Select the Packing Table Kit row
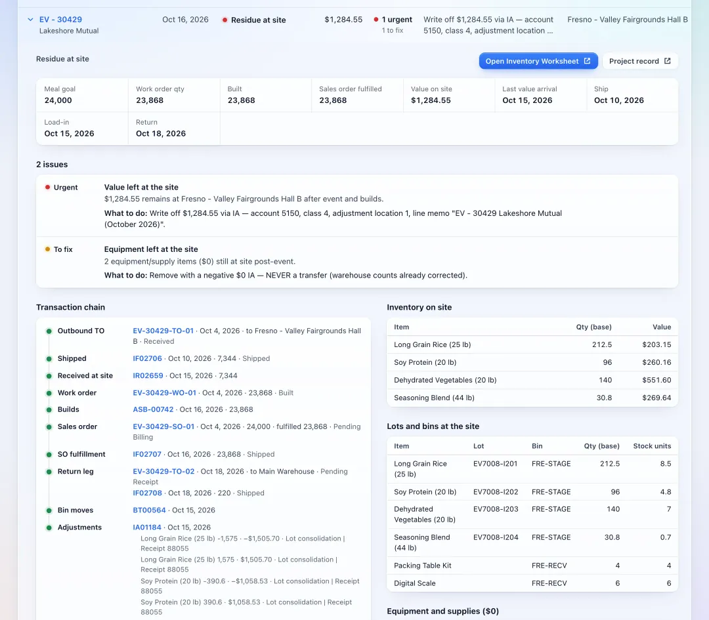The width and height of the screenshot is (709, 620). (532, 566)
